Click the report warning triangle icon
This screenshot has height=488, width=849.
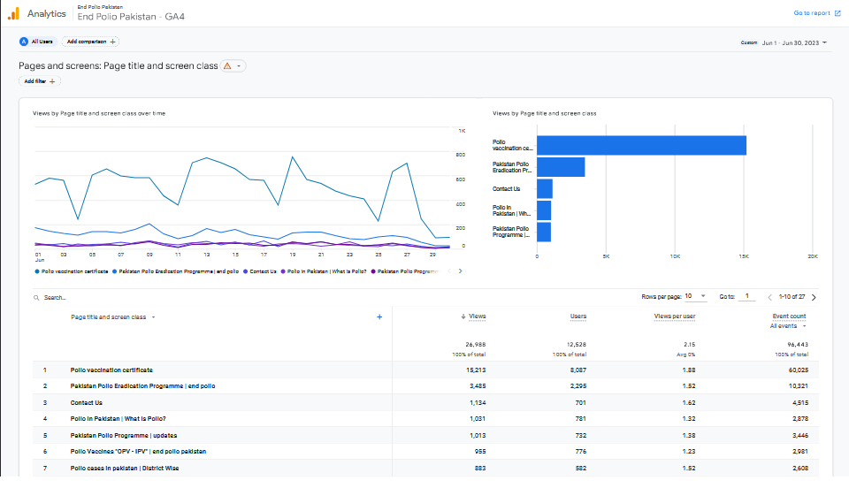[228, 66]
